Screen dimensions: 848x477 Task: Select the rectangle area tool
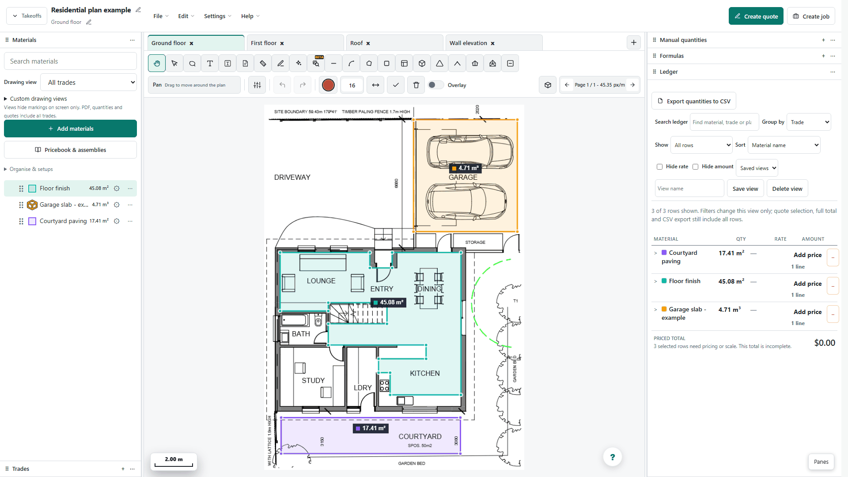386,63
